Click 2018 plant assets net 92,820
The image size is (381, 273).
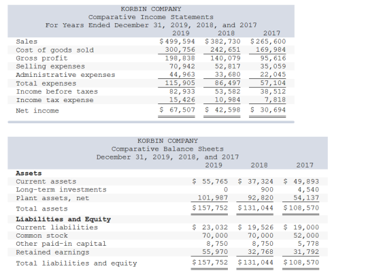click(x=261, y=198)
